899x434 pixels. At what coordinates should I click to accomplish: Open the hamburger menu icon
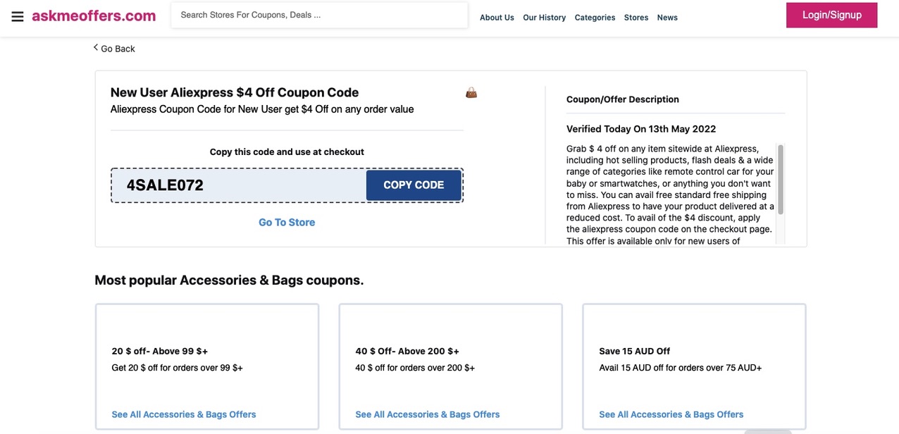click(18, 16)
